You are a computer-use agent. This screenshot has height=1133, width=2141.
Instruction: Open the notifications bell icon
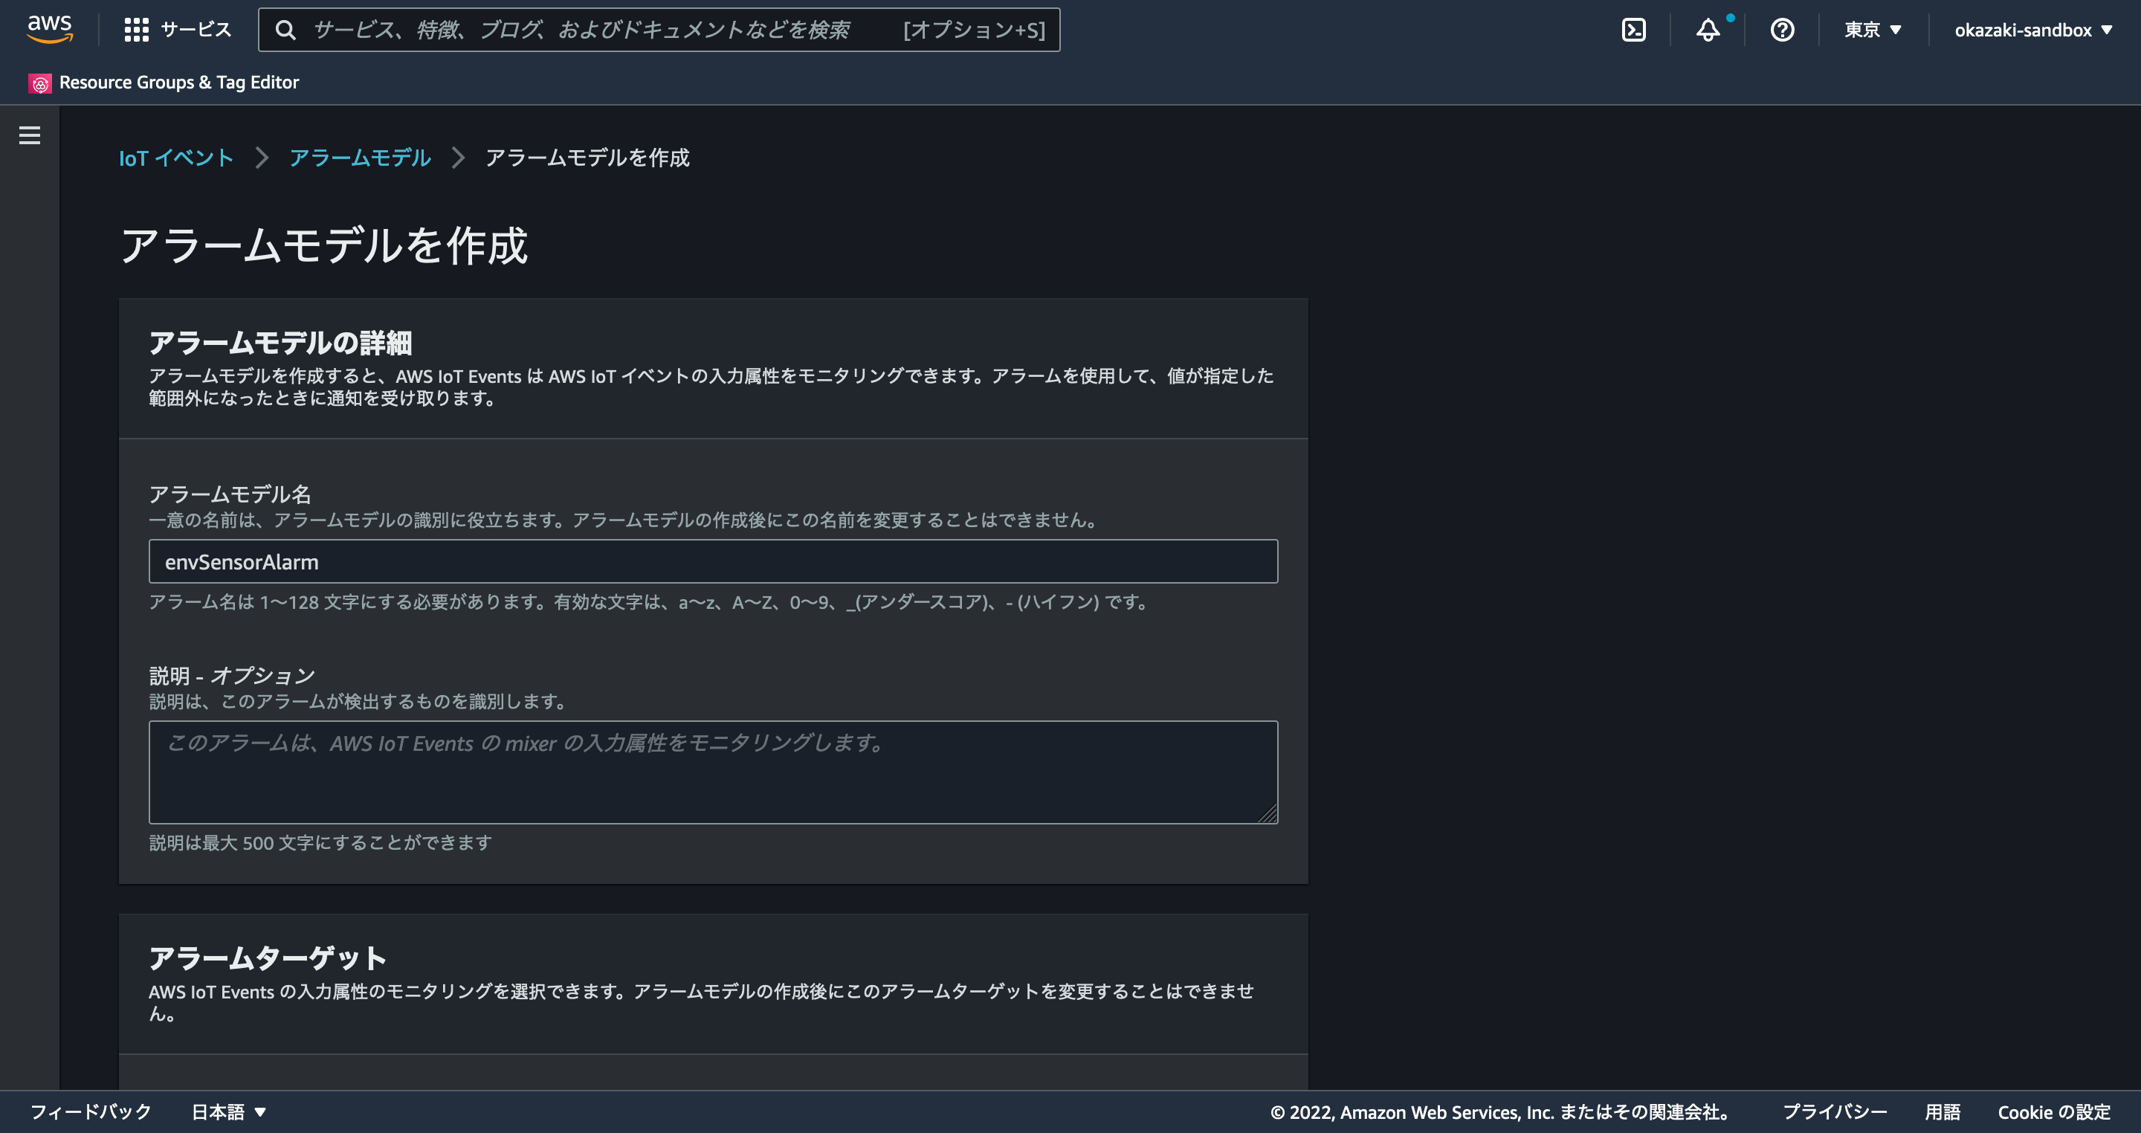click(1707, 30)
